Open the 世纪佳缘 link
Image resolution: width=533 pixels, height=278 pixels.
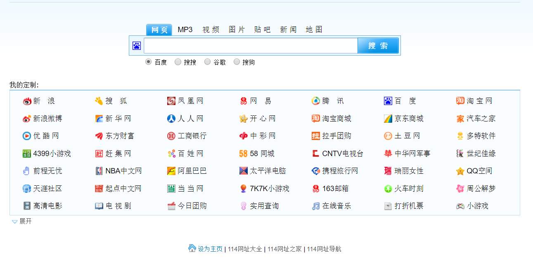pyautogui.click(x=481, y=154)
